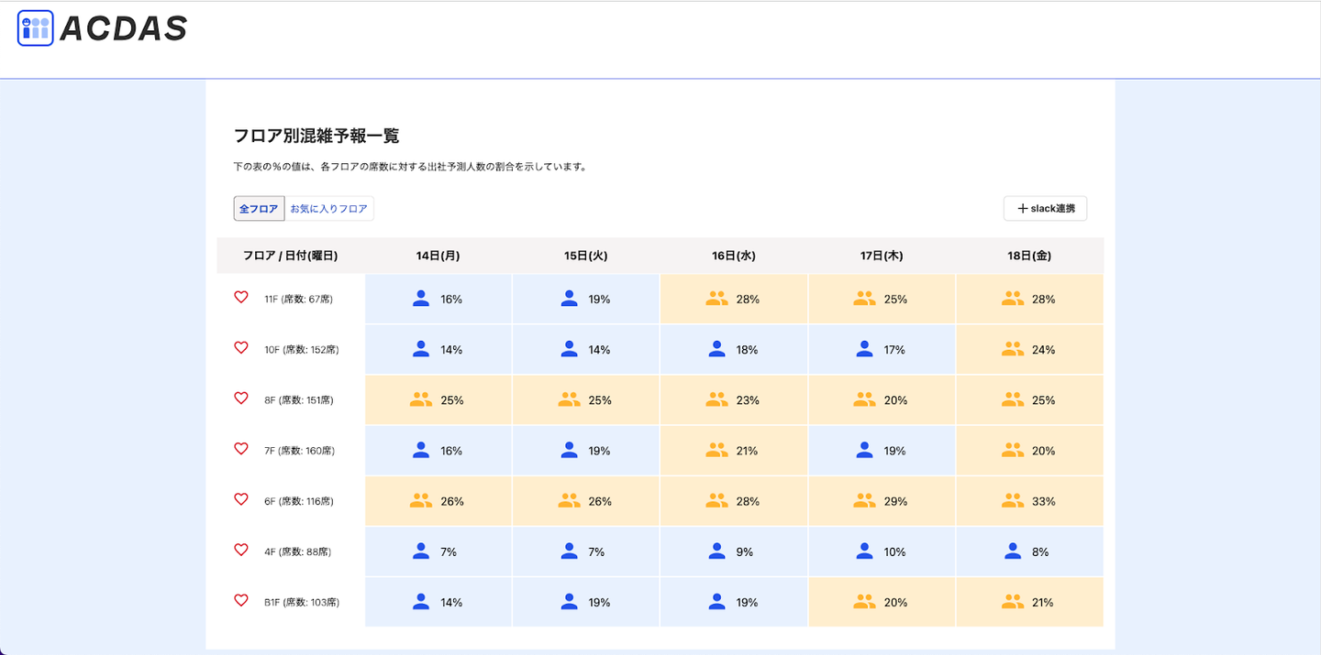Toggle favorite heart for 8F floor
This screenshot has height=655, width=1321.
tap(241, 398)
